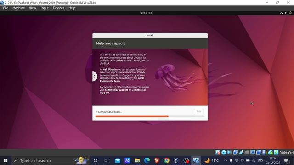Open Task View on the taskbar

pos(107,160)
